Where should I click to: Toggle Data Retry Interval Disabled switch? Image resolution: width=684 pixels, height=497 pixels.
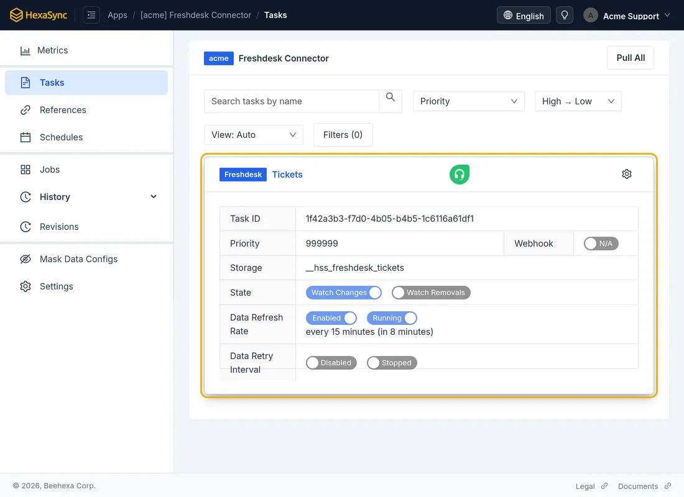click(x=331, y=363)
